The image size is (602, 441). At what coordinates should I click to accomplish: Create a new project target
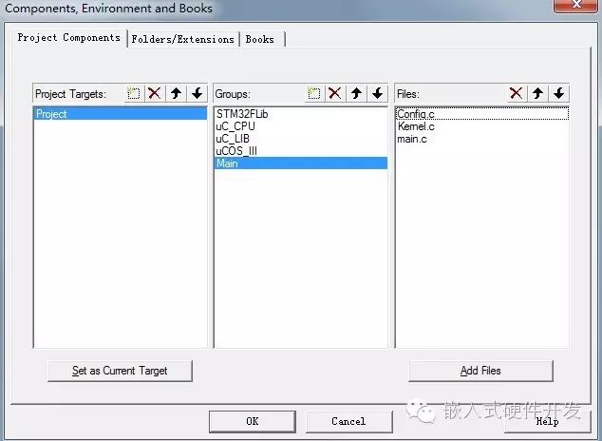click(x=134, y=93)
